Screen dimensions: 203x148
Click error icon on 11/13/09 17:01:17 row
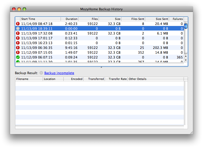point(18,38)
